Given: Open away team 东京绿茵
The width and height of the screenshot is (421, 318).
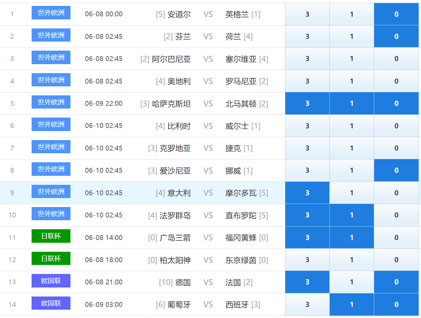Looking at the screenshot, I should (241, 260).
